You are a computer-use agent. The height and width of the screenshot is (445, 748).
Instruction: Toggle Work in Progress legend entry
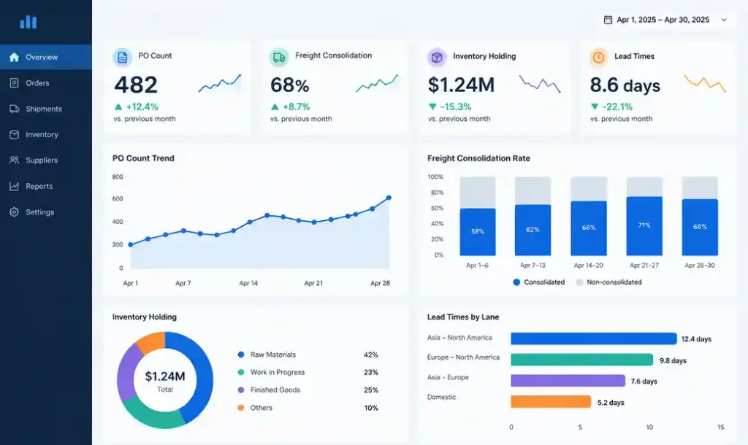click(271, 372)
